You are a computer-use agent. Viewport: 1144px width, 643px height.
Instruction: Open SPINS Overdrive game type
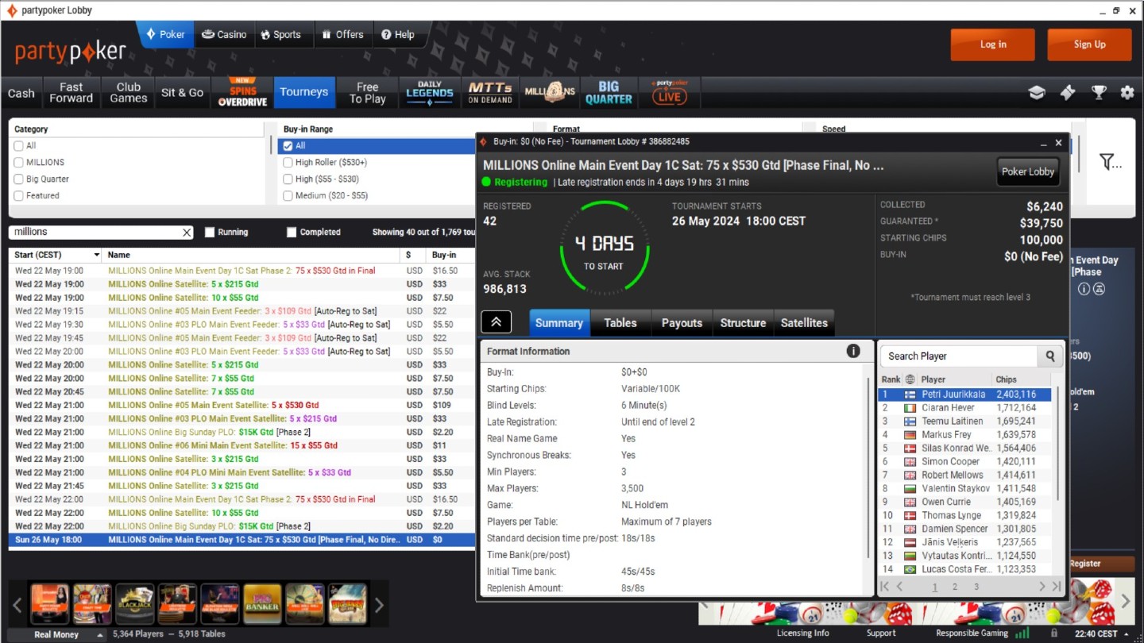pos(242,92)
